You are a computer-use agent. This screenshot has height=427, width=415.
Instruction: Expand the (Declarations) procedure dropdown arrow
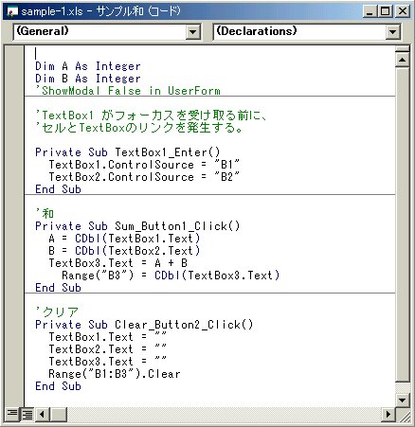[x=392, y=32]
